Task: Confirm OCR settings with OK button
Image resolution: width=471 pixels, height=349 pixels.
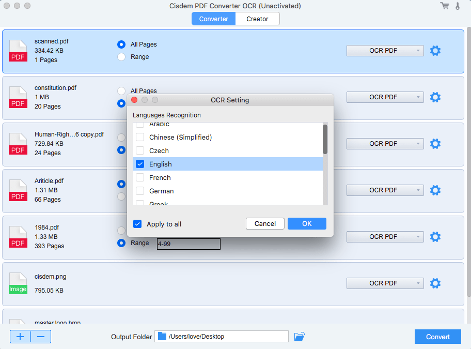Action: click(x=307, y=224)
